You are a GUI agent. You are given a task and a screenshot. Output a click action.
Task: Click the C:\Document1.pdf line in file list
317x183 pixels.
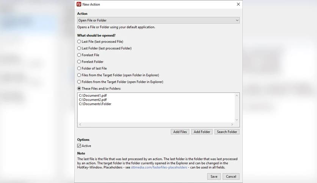point(93,96)
